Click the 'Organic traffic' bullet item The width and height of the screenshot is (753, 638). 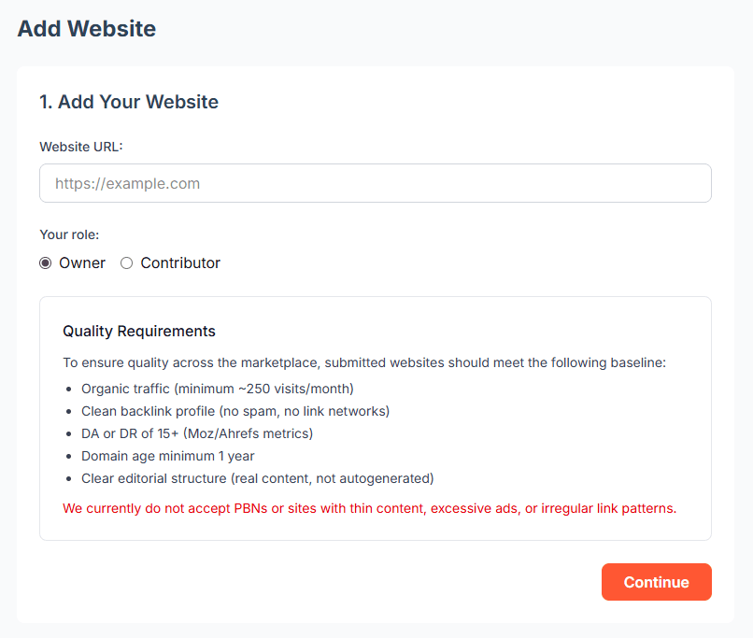[218, 389]
